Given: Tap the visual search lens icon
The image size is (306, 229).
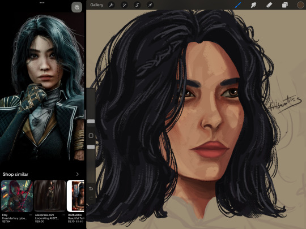Looking at the screenshot, I should [76, 7].
